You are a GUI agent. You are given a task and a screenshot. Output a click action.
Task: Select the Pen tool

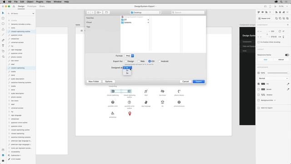click(3, 40)
